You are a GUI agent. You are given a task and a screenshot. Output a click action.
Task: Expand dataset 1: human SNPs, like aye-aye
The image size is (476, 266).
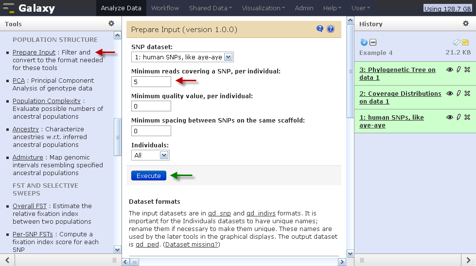391,121
